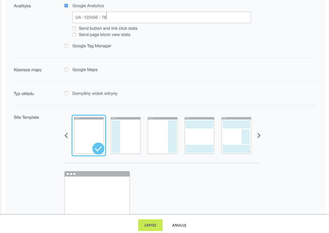Screen dimensions: 329x233
Task: Enable Send button and link click stats
Action: click(74, 29)
